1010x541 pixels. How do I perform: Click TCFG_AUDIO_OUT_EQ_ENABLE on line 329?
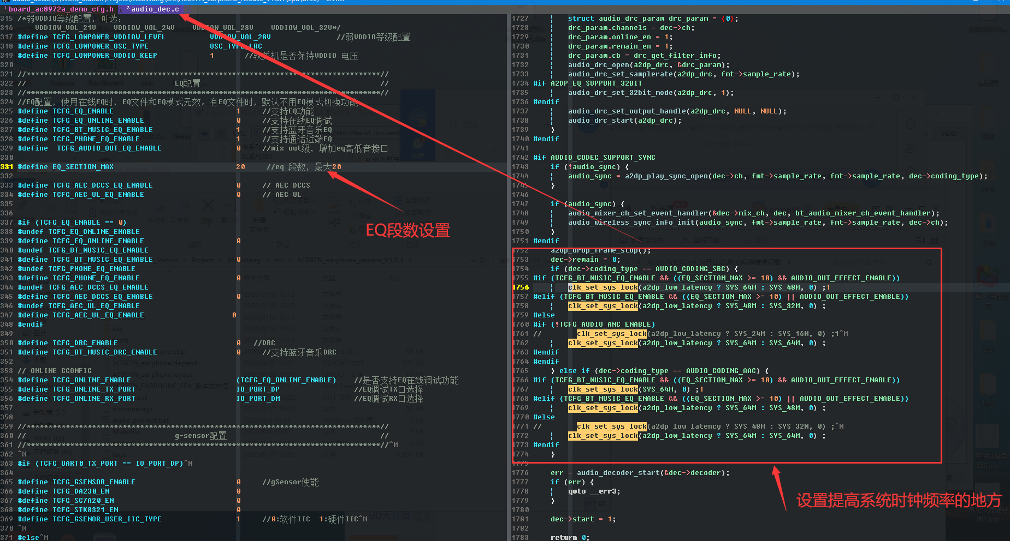pos(109,148)
